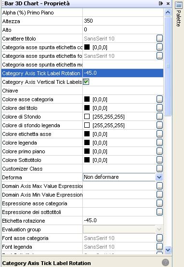The height and width of the screenshot is (267, 184).
Task: Open editor for Colore primo piano
Action: tap(159, 151)
